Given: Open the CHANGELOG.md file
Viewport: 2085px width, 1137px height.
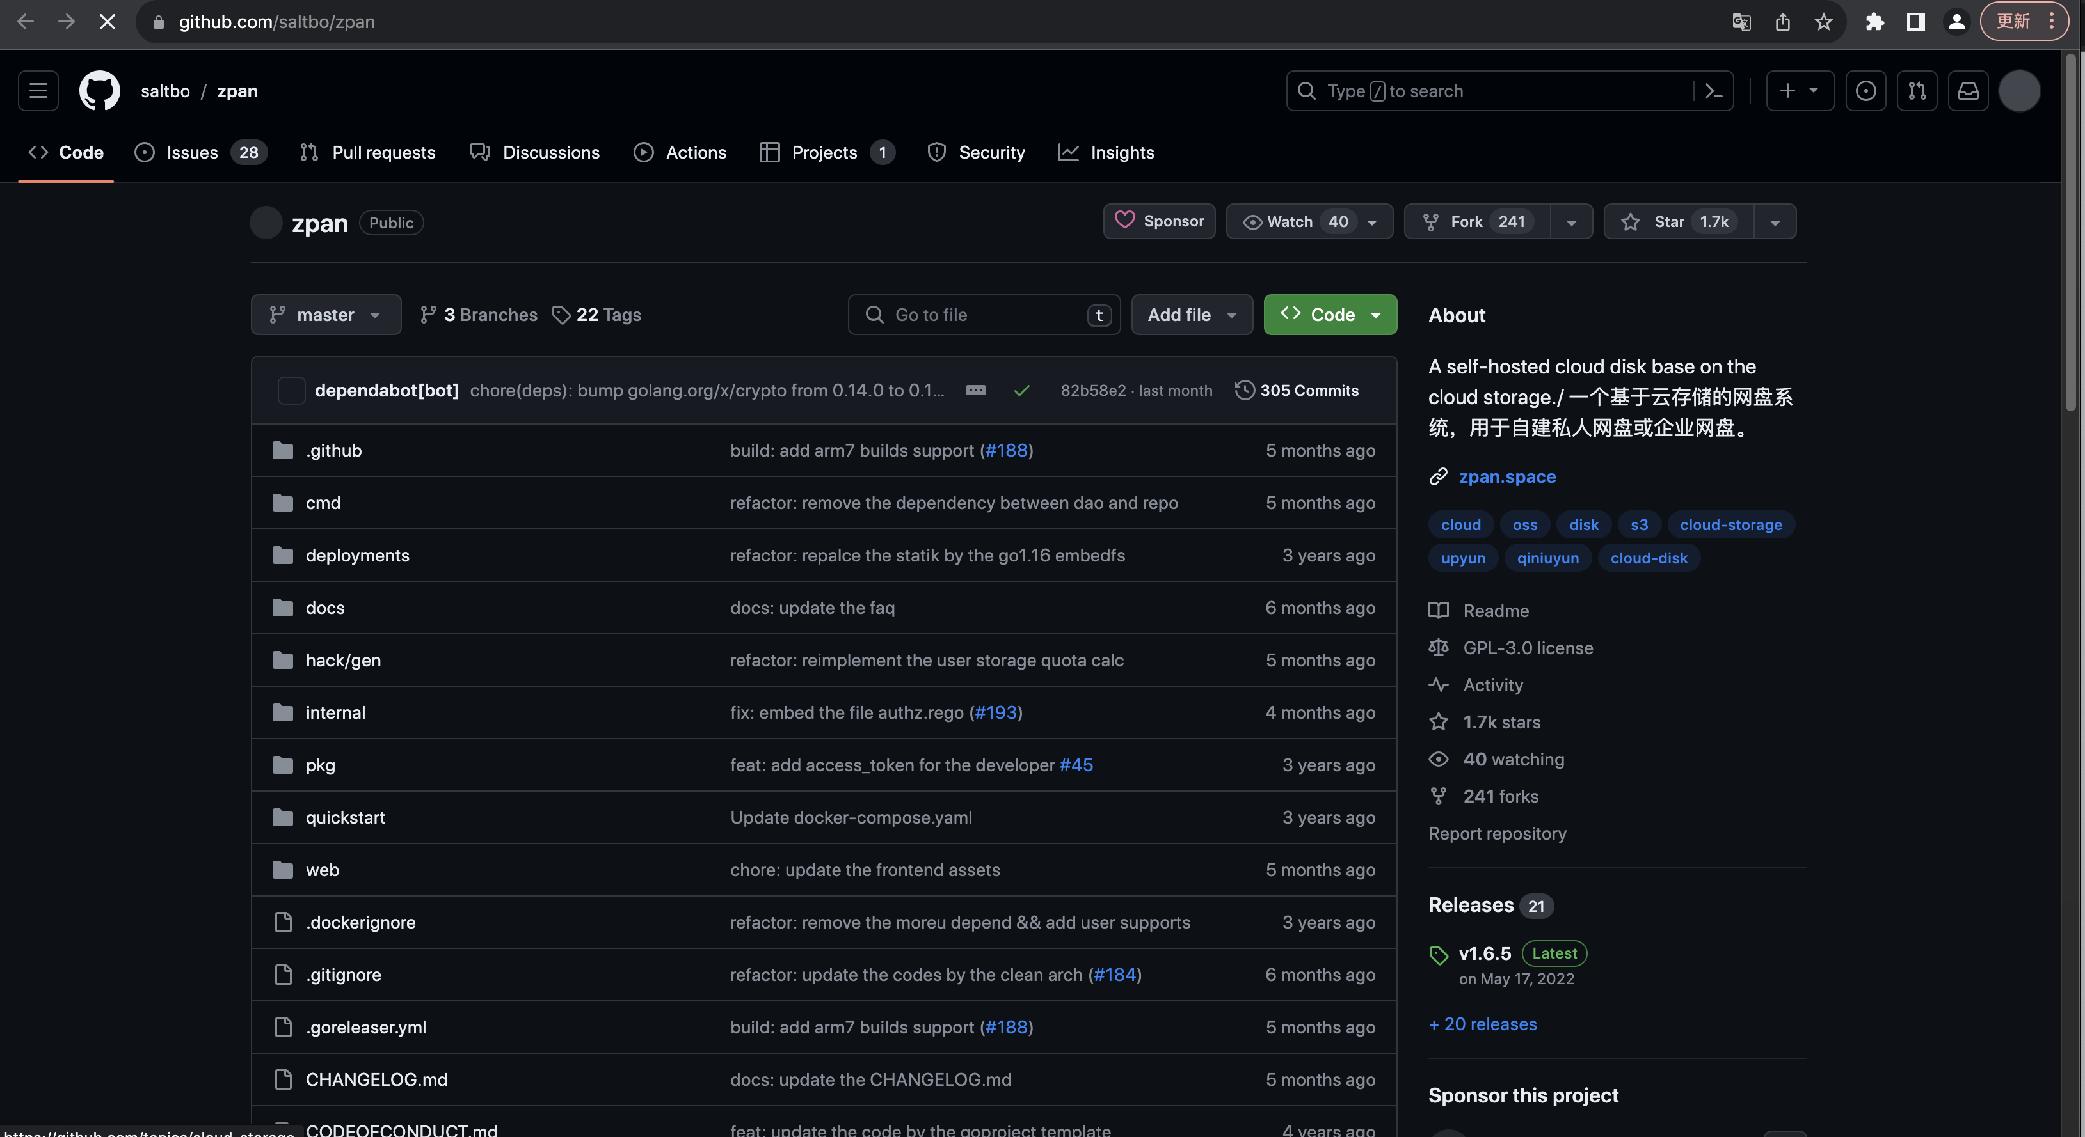Looking at the screenshot, I should coord(376,1079).
